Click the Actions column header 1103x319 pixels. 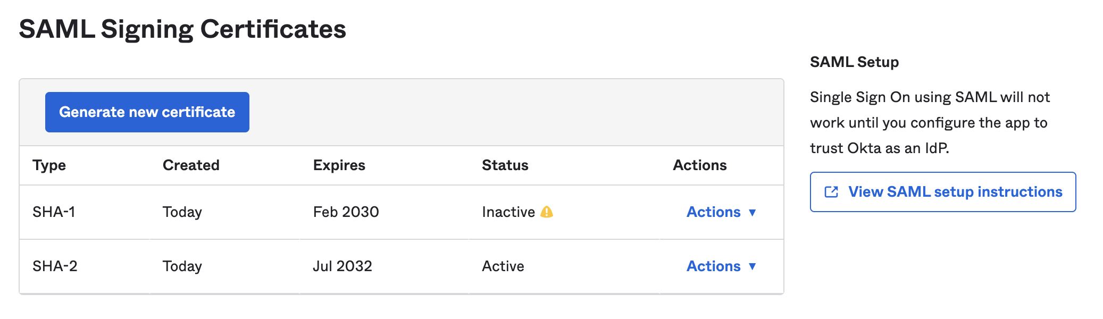699,165
